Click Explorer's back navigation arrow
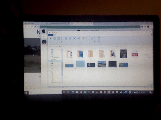 (x=50, y=47)
